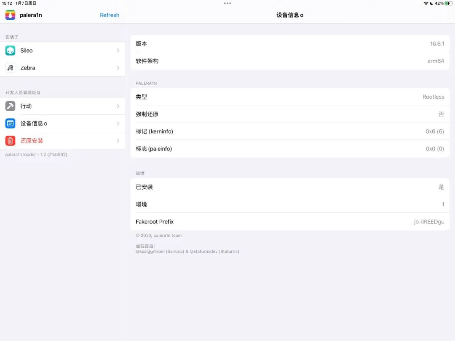
Task: Expand the Sileo row chevron
Action: [x=118, y=51]
